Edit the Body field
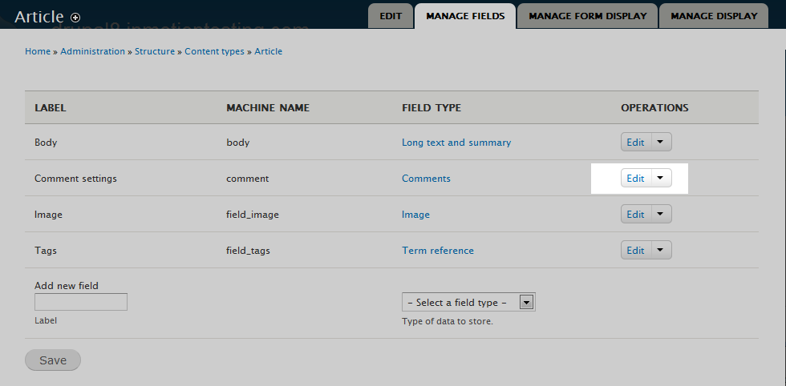This screenshot has height=386, width=786. pyautogui.click(x=635, y=143)
